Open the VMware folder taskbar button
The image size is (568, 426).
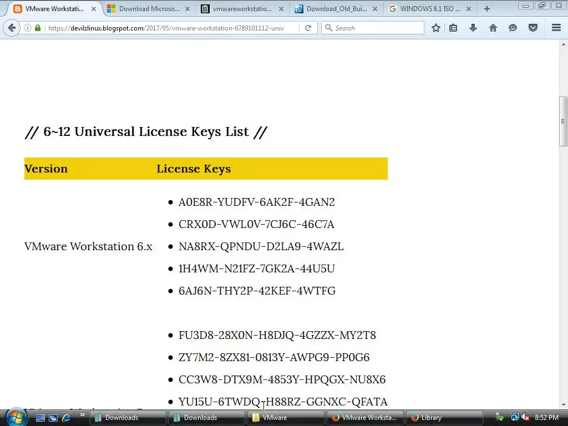[285, 418]
